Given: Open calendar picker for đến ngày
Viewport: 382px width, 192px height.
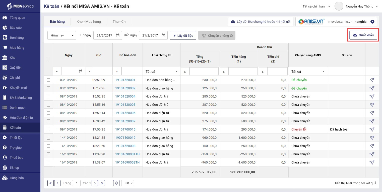Looking at the screenshot, I should (x=163, y=35).
